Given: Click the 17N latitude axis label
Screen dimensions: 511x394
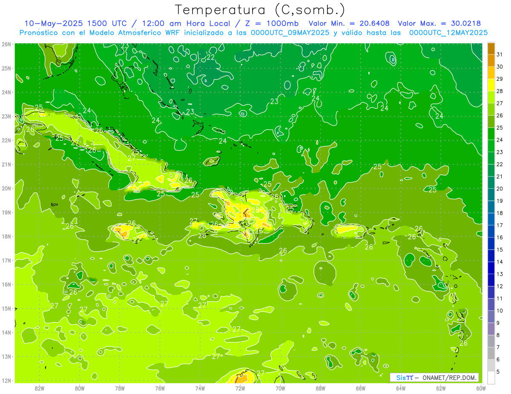Looking at the screenshot, I should (x=7, y=260).
